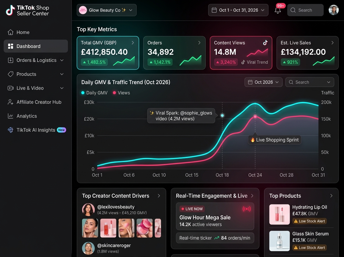
Task: Click the top bar Search field
Action: (x=305, y=10)
